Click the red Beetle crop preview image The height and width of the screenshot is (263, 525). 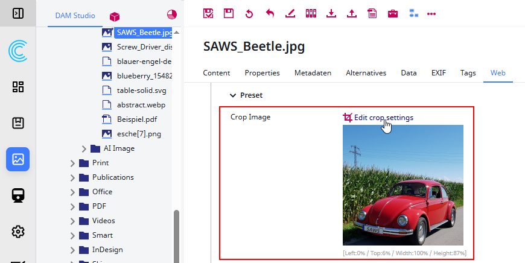click(x=402, y=185)
